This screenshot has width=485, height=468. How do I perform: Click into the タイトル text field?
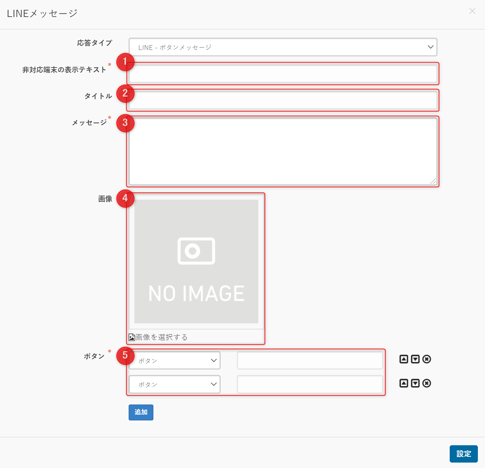[x=283, y=100]
